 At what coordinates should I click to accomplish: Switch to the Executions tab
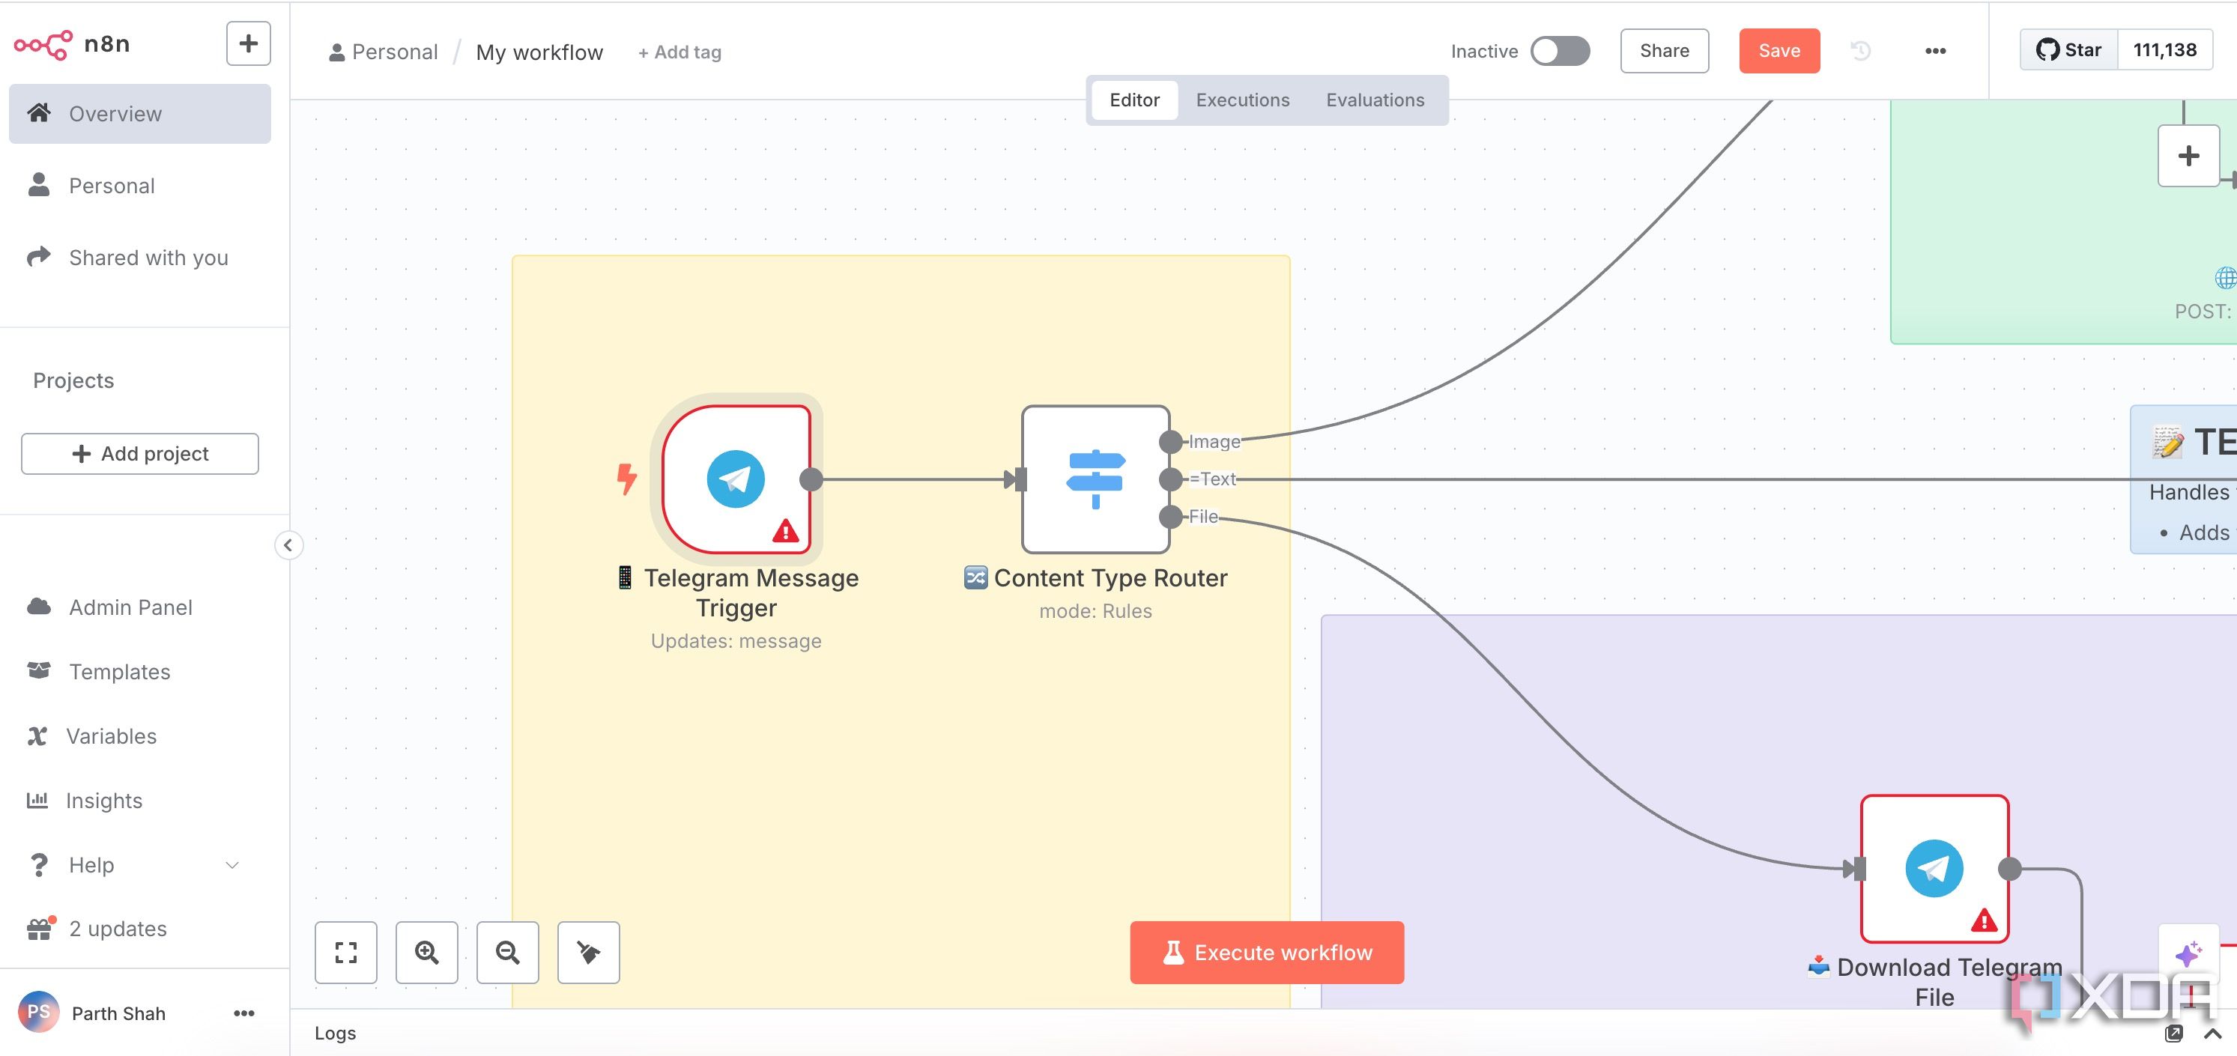(1243, 100)
